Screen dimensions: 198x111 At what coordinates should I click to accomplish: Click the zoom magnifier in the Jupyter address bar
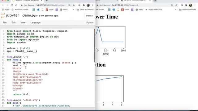point(69,5)
